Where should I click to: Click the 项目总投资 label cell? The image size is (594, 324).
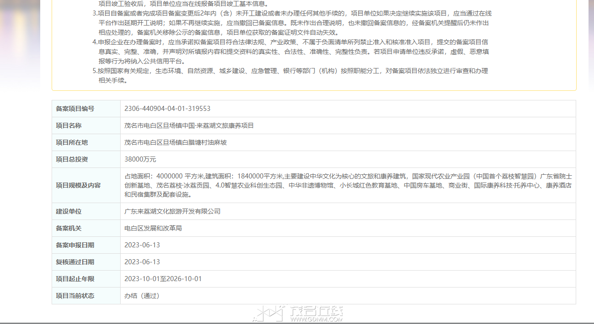[x=86, y=159]
